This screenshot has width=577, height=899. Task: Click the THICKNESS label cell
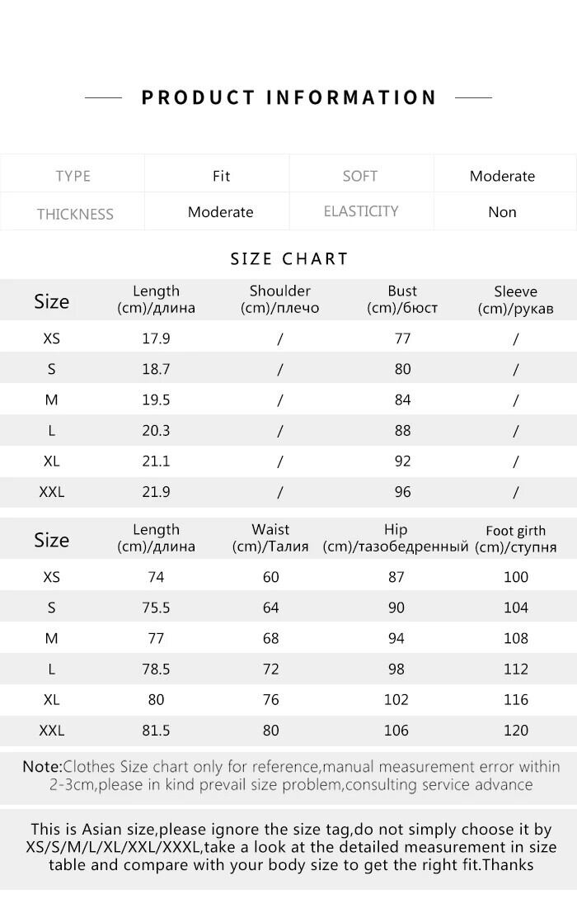click(x=74, y=214)
